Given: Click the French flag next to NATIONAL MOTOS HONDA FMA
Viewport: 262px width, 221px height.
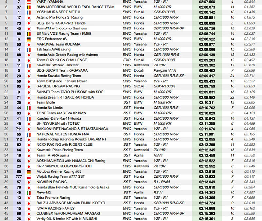Looking at the screenshot, I should (29, 135).
